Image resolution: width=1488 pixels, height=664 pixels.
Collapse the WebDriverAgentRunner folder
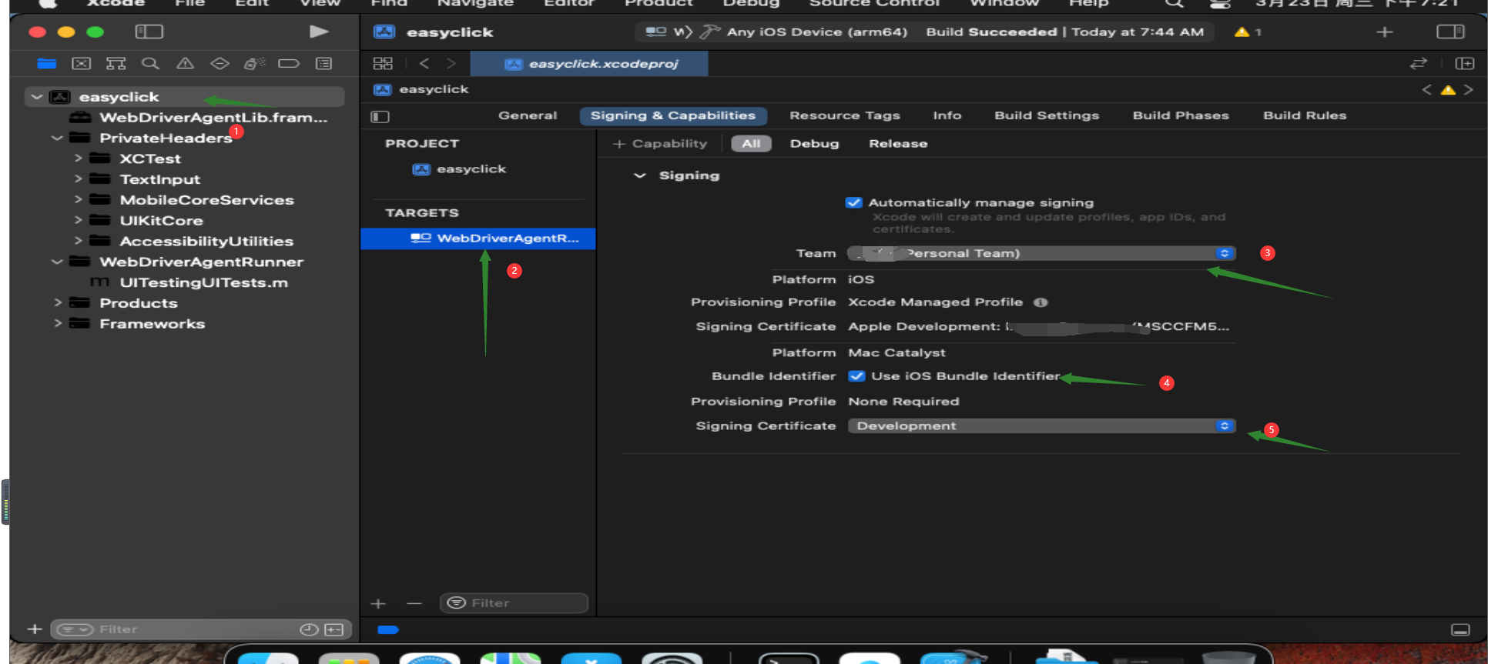[57, 262]
